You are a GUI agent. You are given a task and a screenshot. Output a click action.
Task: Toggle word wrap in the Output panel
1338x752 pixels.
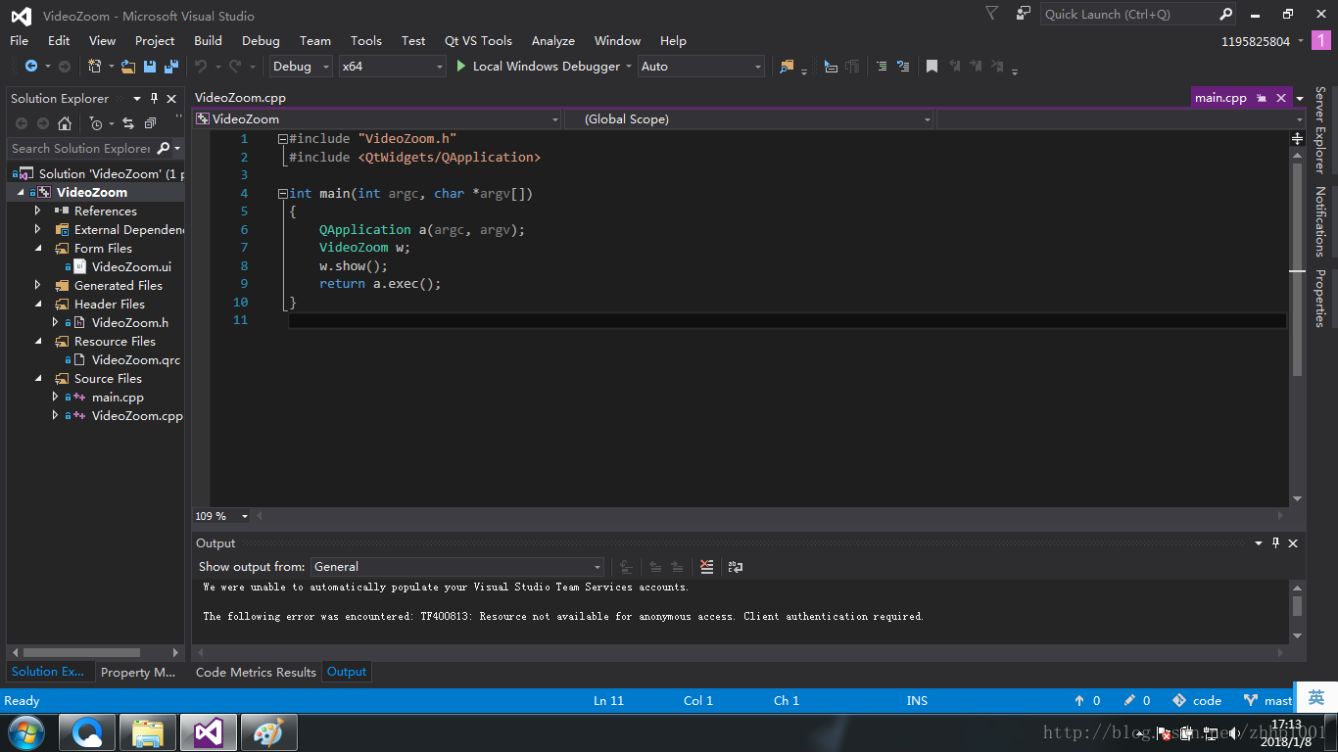click(736, 567)
